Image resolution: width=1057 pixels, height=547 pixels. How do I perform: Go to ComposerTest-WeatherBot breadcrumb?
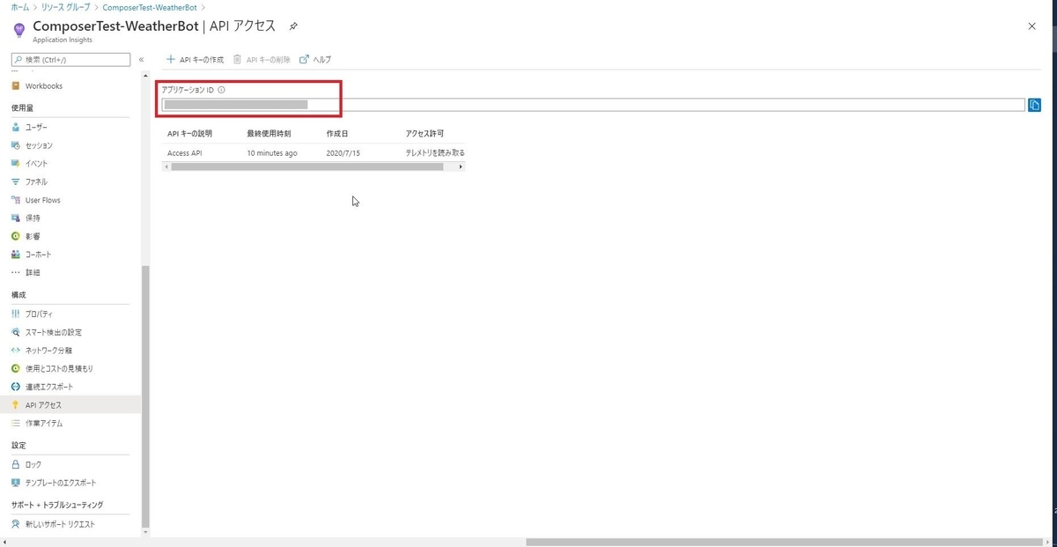pyautogui.click(x=150, y=7)
